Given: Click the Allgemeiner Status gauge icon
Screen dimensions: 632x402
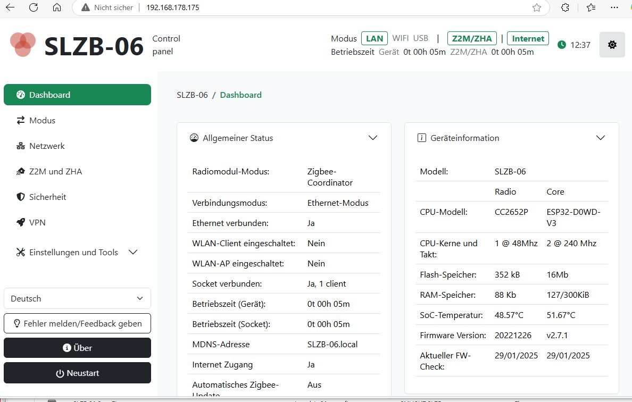Looking at the screenshot, I should click(194, 138).
